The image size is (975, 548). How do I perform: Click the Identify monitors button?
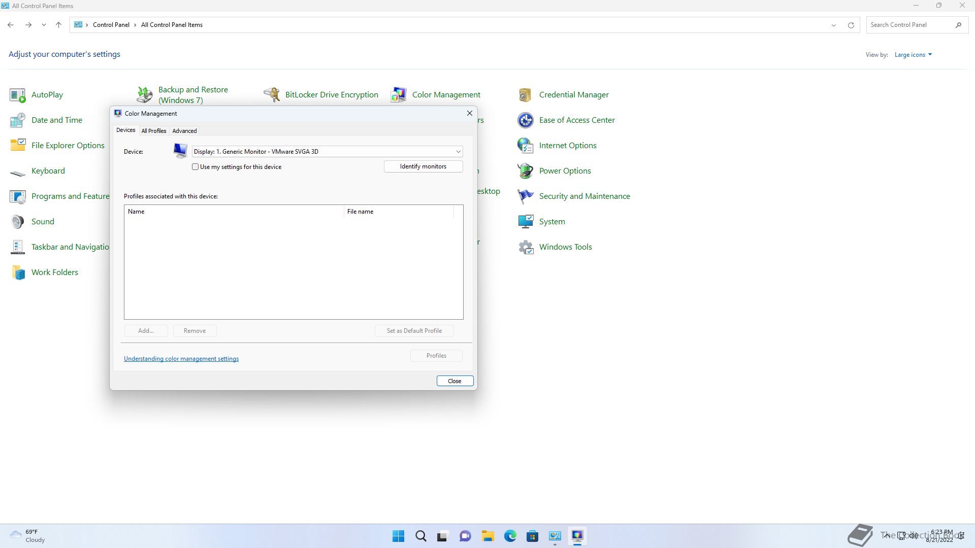tap(423, 166)
